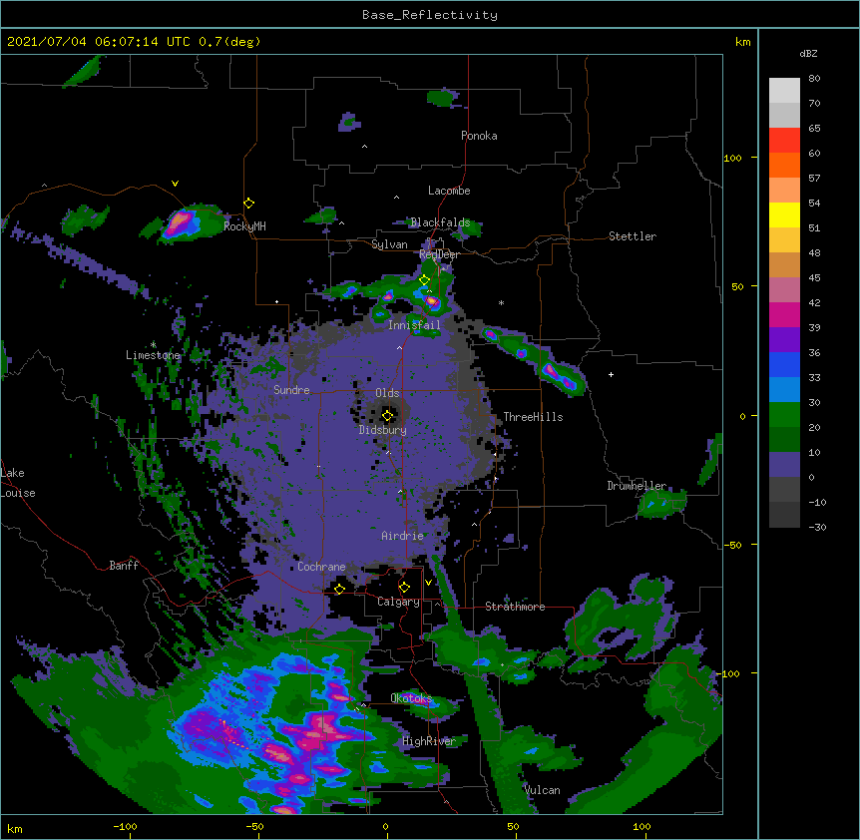The width and height of the screenshot is (860, 840).
Task: Click the white asterisk marker above the Limestone label
Action: tap(153, 344)
